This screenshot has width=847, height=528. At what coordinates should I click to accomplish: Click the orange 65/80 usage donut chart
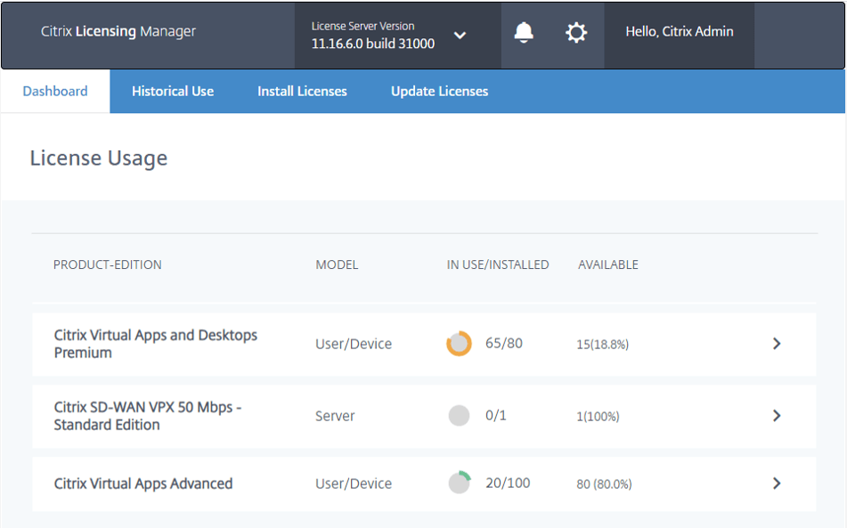click(x=460, y=344)
